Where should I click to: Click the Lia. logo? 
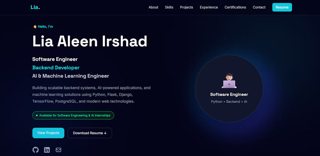pos(35,7)
